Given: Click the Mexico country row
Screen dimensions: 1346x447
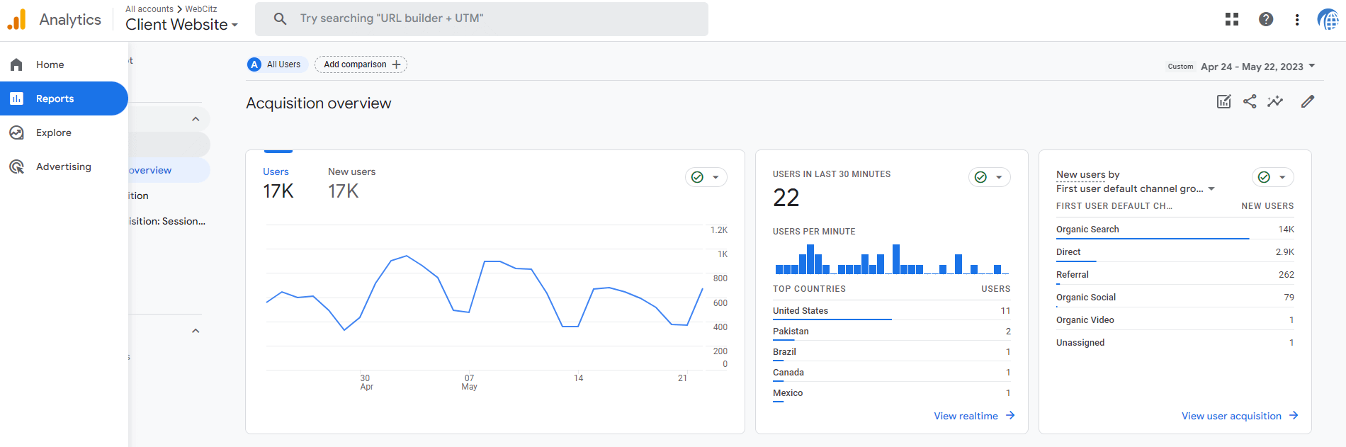Looking at the screenshot, I should click(891, 392).
